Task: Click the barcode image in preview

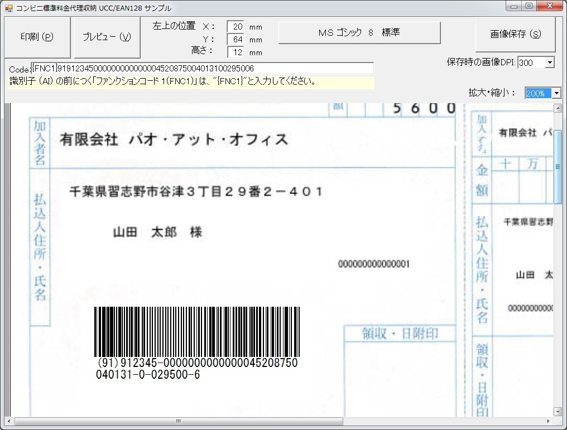Action: click(x=197, y=332)
